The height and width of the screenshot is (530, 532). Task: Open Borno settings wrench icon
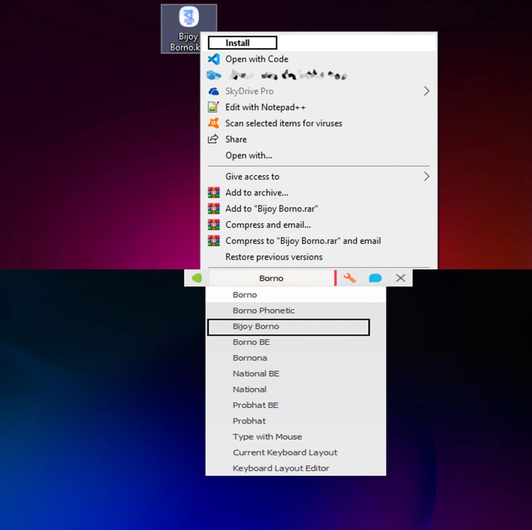tap(350, 278)
